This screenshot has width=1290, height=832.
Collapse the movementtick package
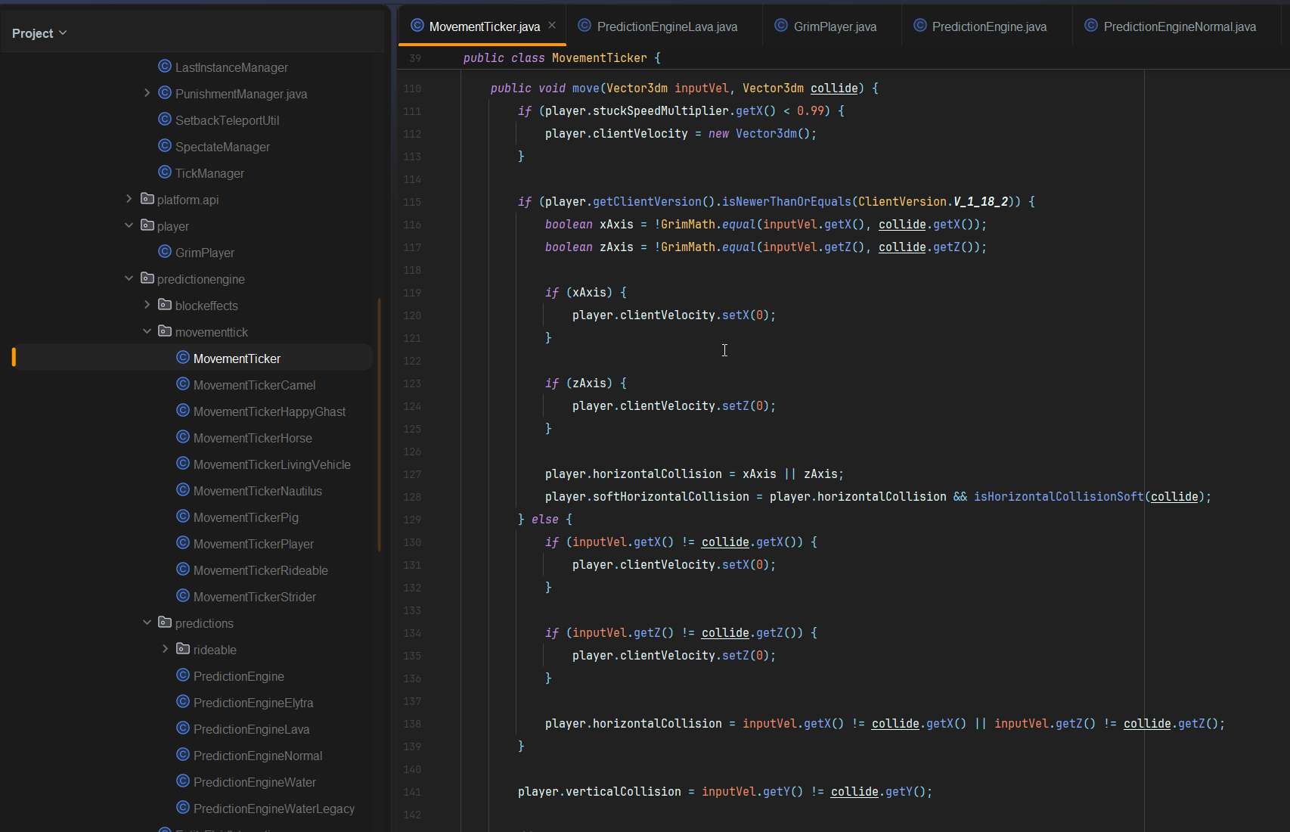point(147,331)
